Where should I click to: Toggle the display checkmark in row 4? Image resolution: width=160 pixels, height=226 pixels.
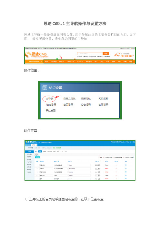coord(116,175)
